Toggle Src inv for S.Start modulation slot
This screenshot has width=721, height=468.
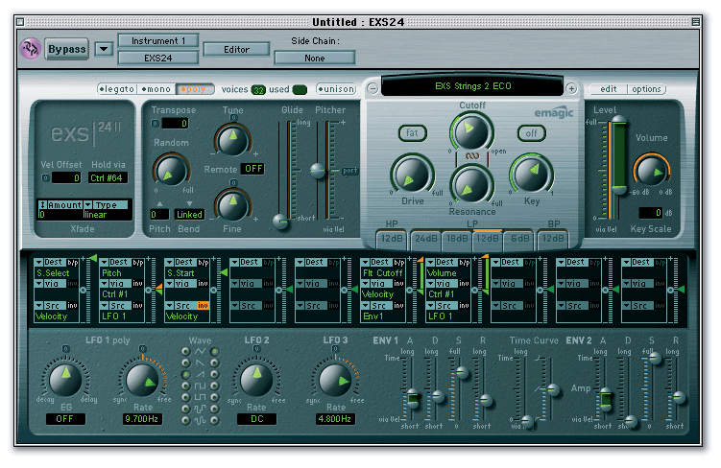(203, 305)
